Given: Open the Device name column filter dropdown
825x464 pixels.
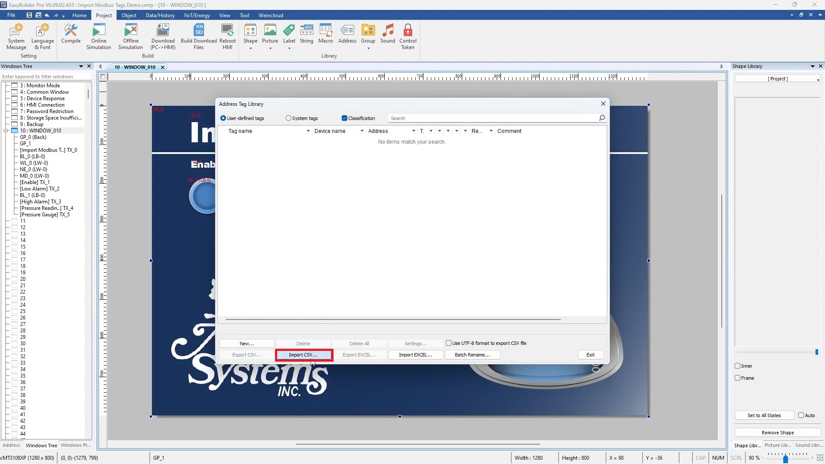Looking at the screenshot, I should click(362, 131).
